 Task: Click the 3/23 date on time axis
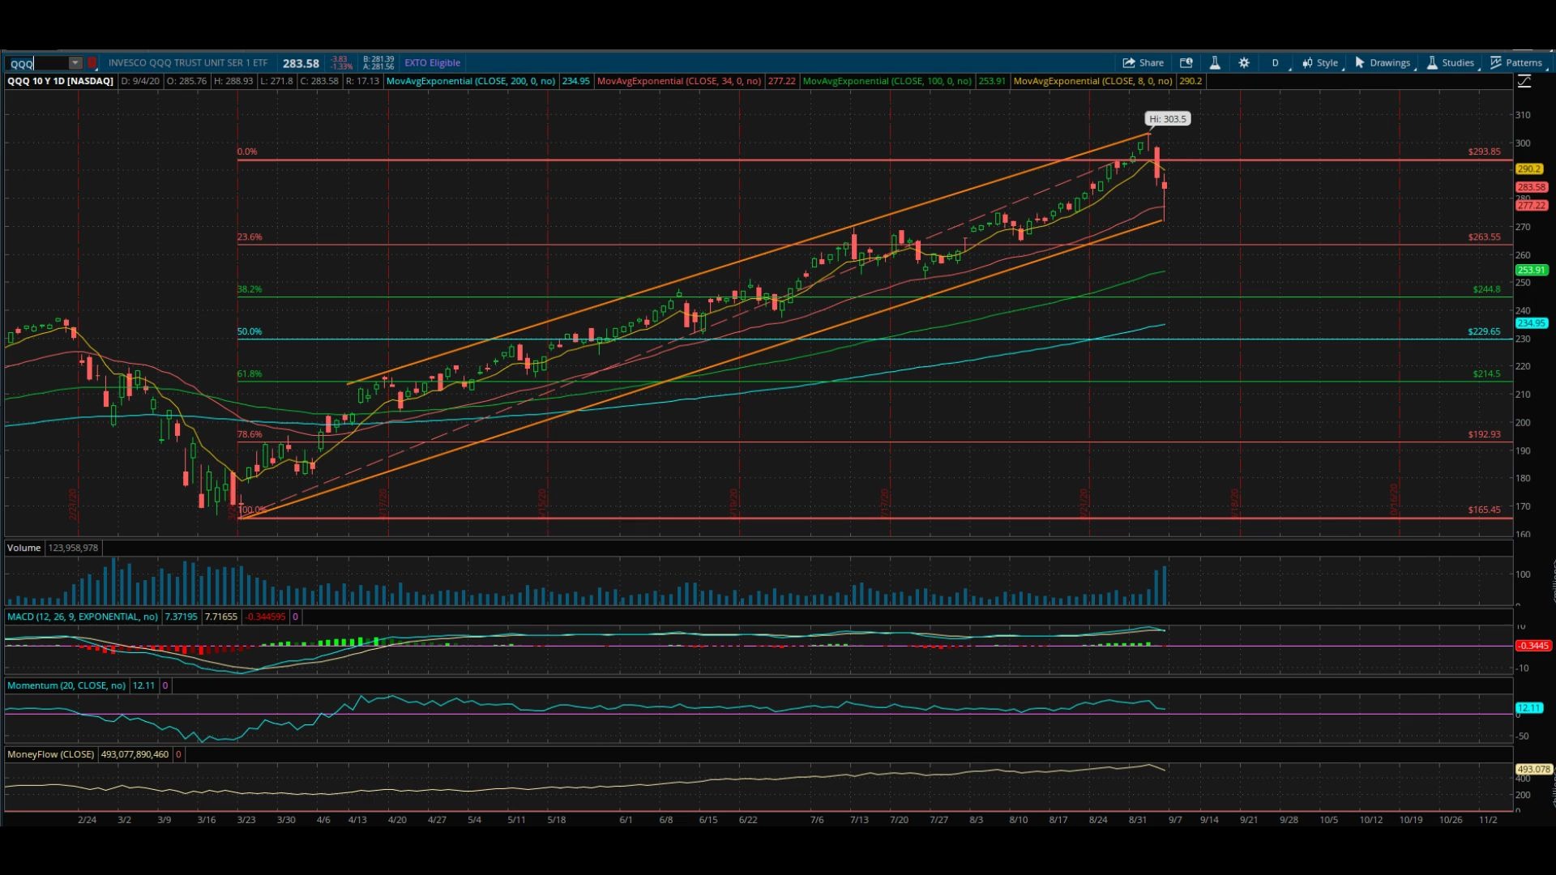point(246,820)
